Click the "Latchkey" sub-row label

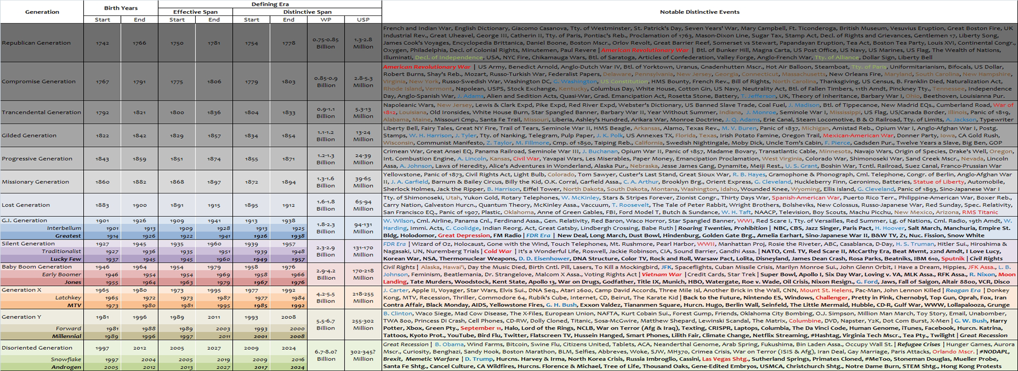pos(42,298)
